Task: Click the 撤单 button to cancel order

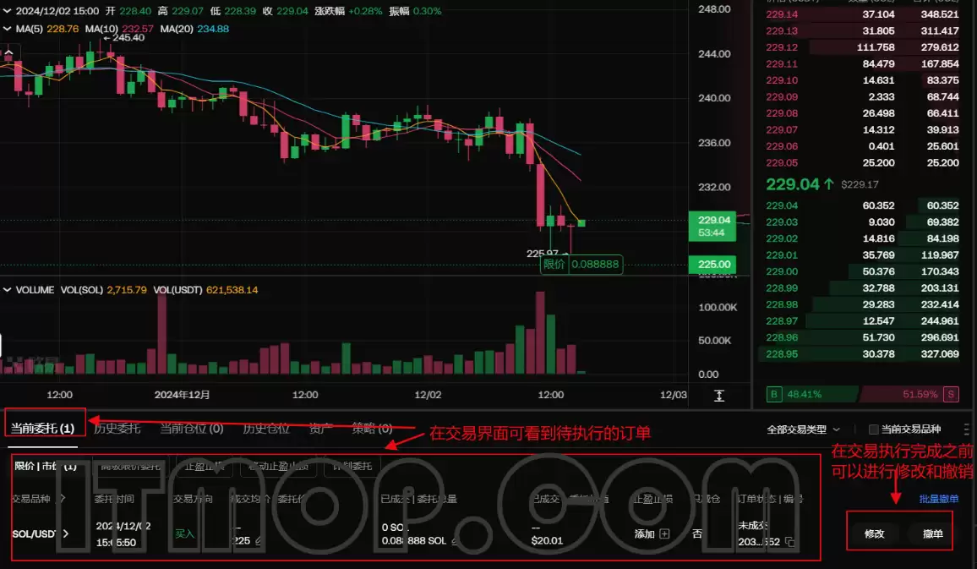Action: (x=932, y=534)
